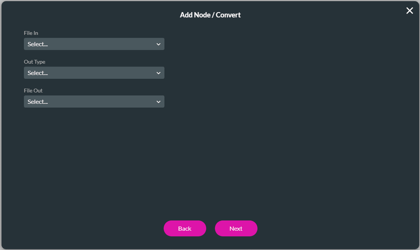The height and width of the screenshot is (250, 420).
Task: Expand the Select box under File In
Action: coord(94,44)
